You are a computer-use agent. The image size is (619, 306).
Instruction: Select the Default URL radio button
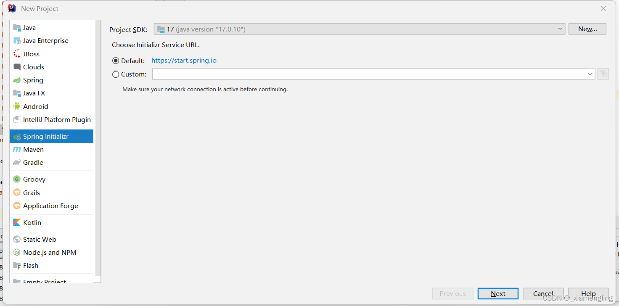(116, 61)
